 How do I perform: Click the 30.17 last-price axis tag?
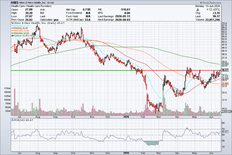(225, 70)
